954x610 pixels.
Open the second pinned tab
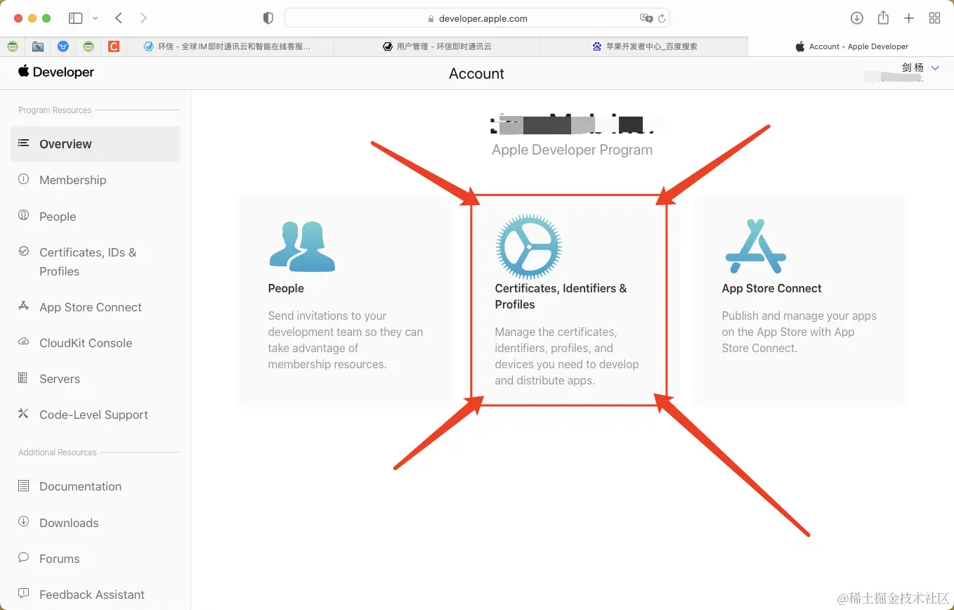pos(38,46)
